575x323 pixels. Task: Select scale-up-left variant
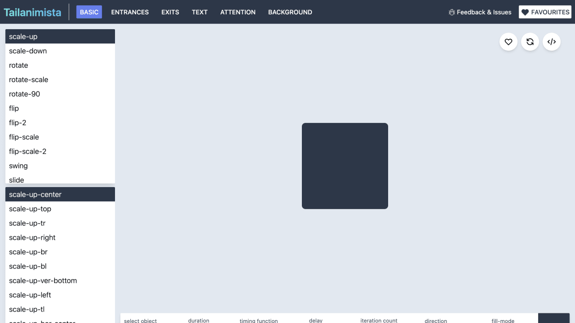60,295
